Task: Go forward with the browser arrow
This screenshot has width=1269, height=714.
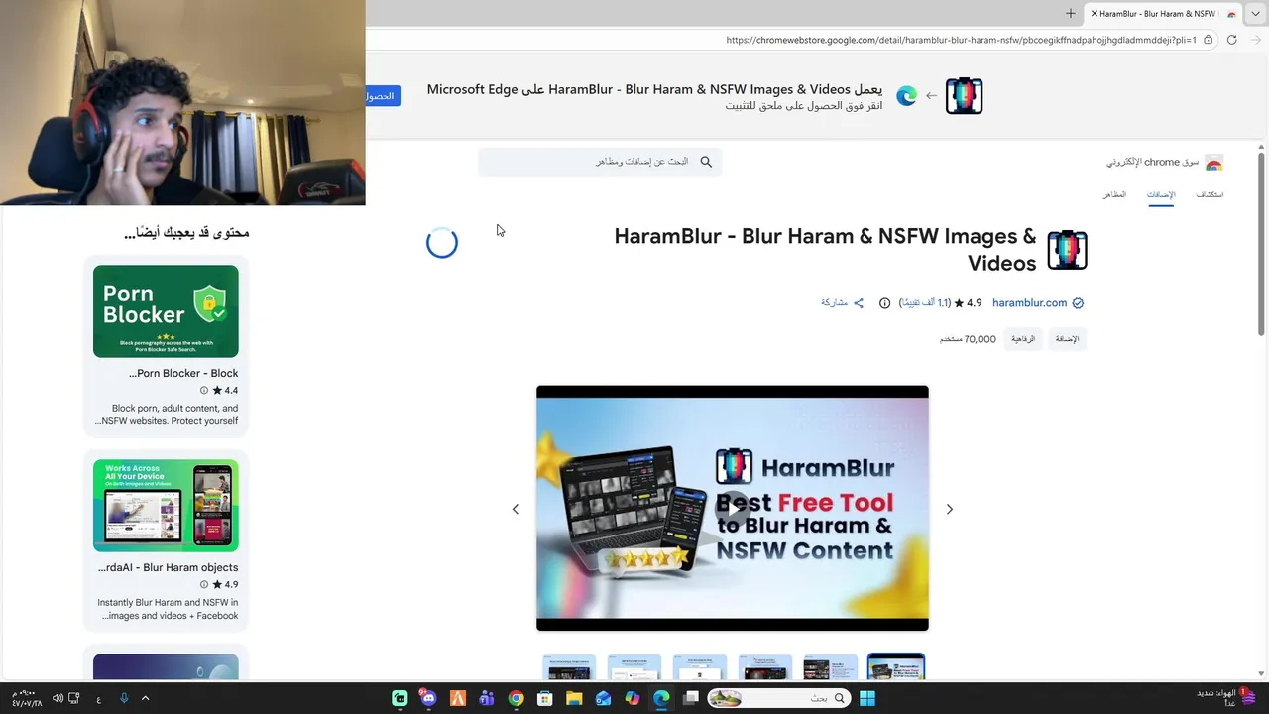Action: (x=1254, y=40)
